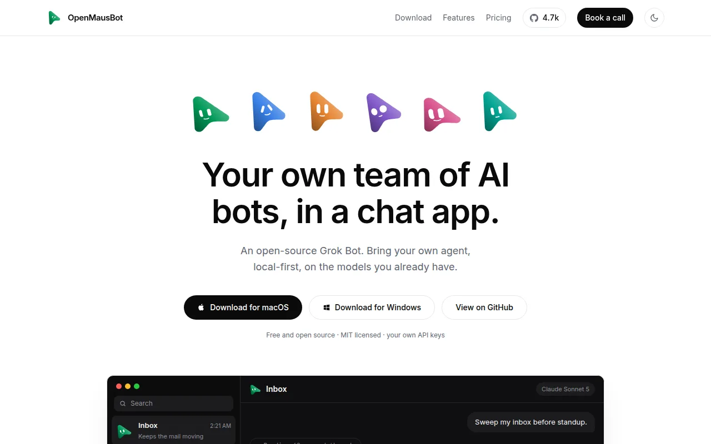Click the Claude Sonnet 5 model badge

565,389
